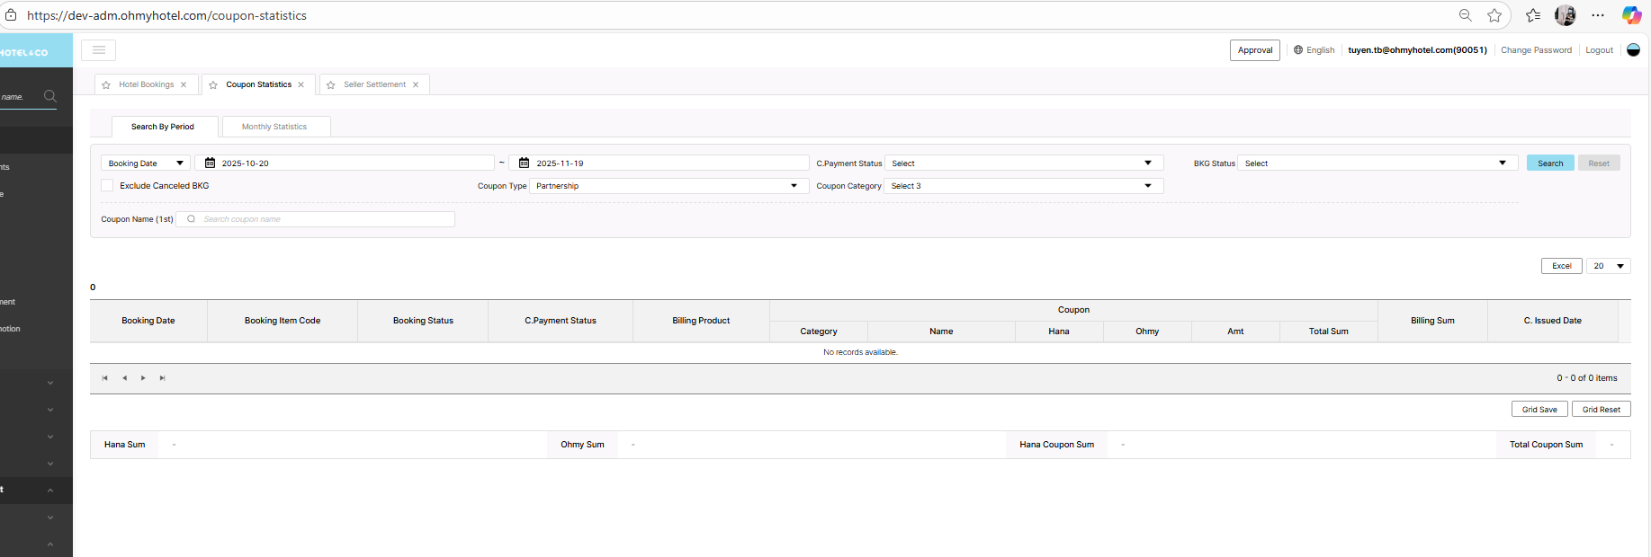Go to the first page of the grid
Image resolution: width=1651 pixels, height=557 pixels.
point(104,378)
